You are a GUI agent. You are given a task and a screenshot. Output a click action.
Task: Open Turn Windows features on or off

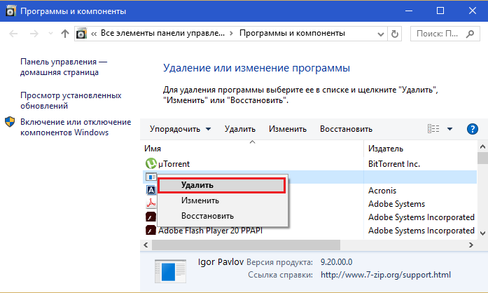click(x=76, y=127)
